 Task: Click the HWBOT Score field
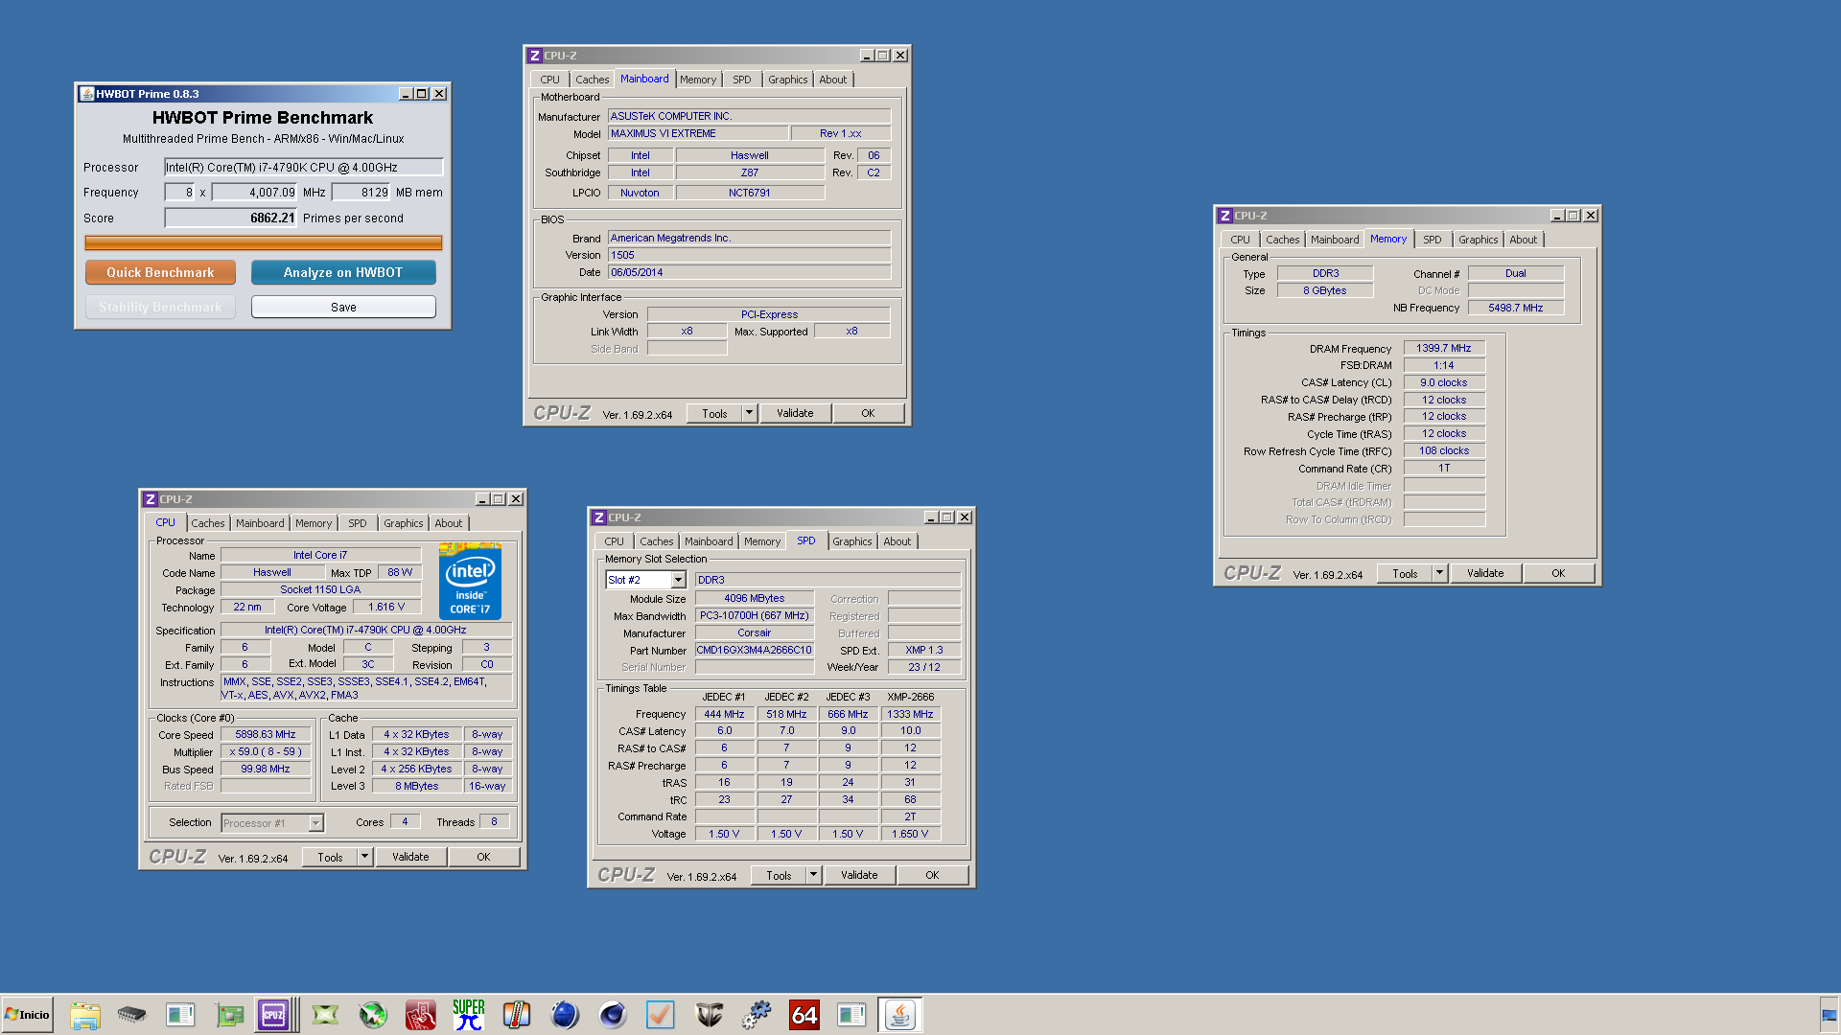[x=231, y=218]
